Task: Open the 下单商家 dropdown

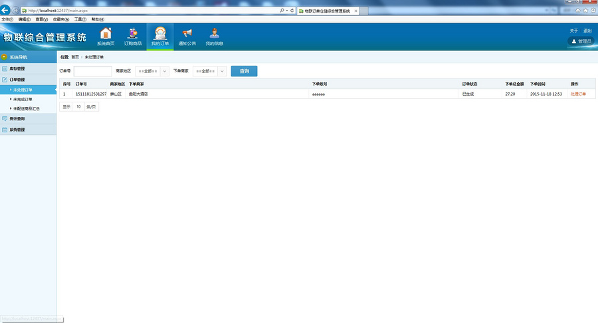Action: [x=210, y=71]
